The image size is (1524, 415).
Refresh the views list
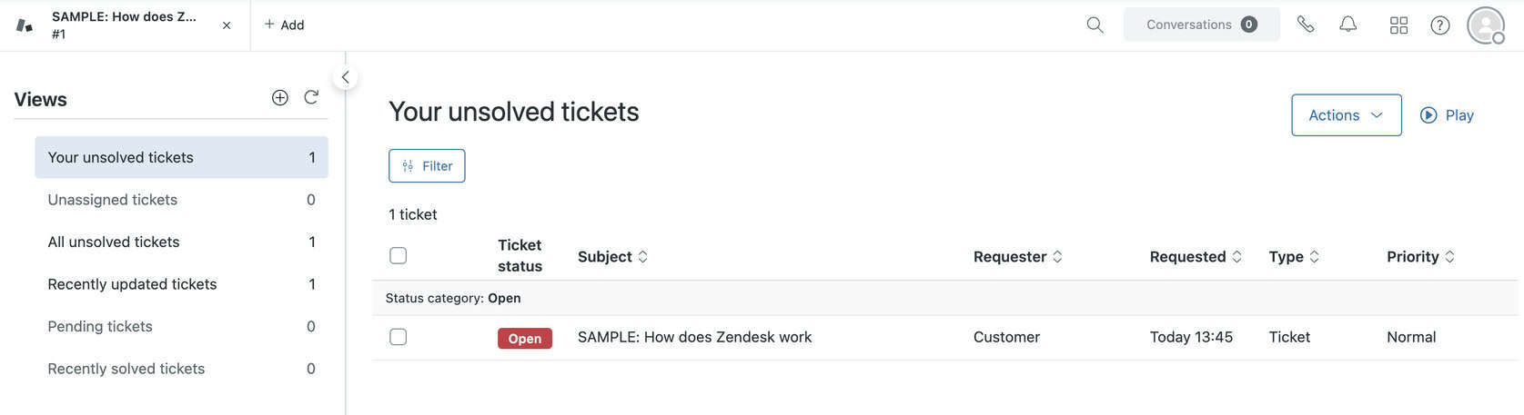tap(311, 98)
